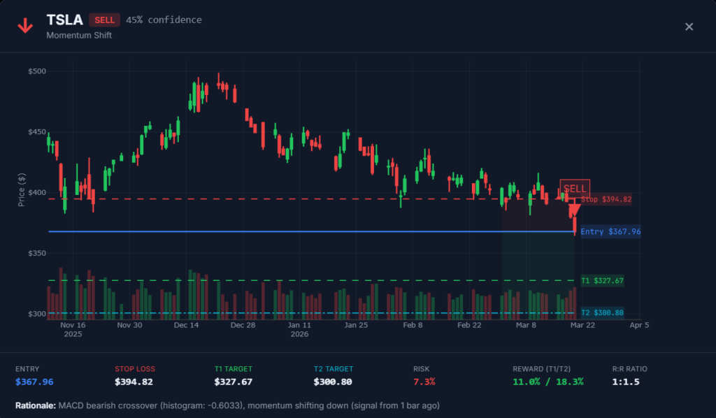This screenshot has height=418, width=716.
Task: Click the T1 TARGET value $327.67 in summary
Action: 234,382
